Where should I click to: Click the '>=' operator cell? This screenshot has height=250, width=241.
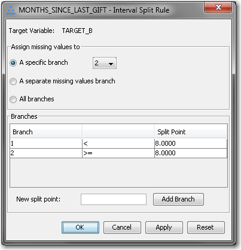pos(118,153)
